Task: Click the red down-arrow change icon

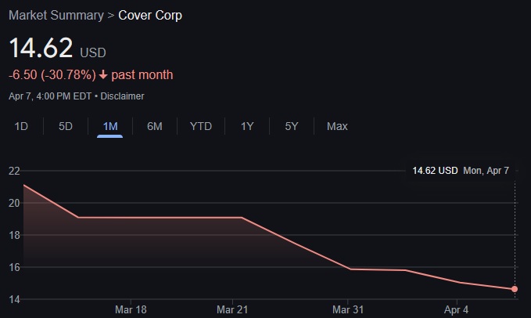Action: [103, 75]
